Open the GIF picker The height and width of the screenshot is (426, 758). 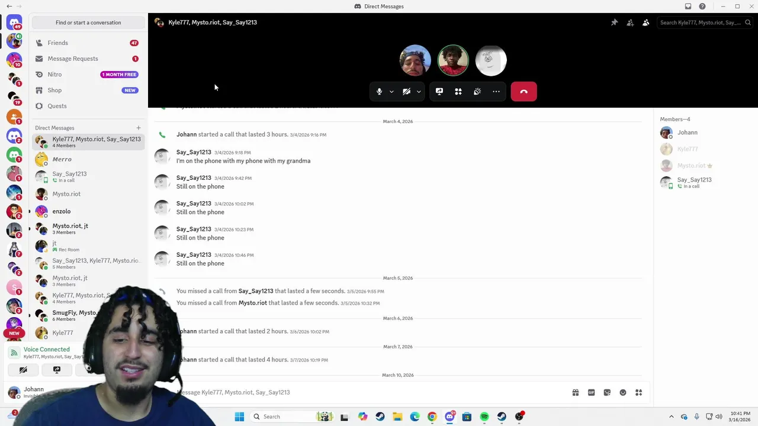pyautogui.click(x=591, y=392)
